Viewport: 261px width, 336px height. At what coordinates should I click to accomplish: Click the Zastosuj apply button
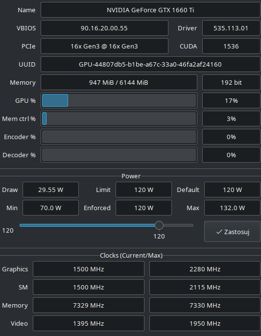tap(232, 231)
